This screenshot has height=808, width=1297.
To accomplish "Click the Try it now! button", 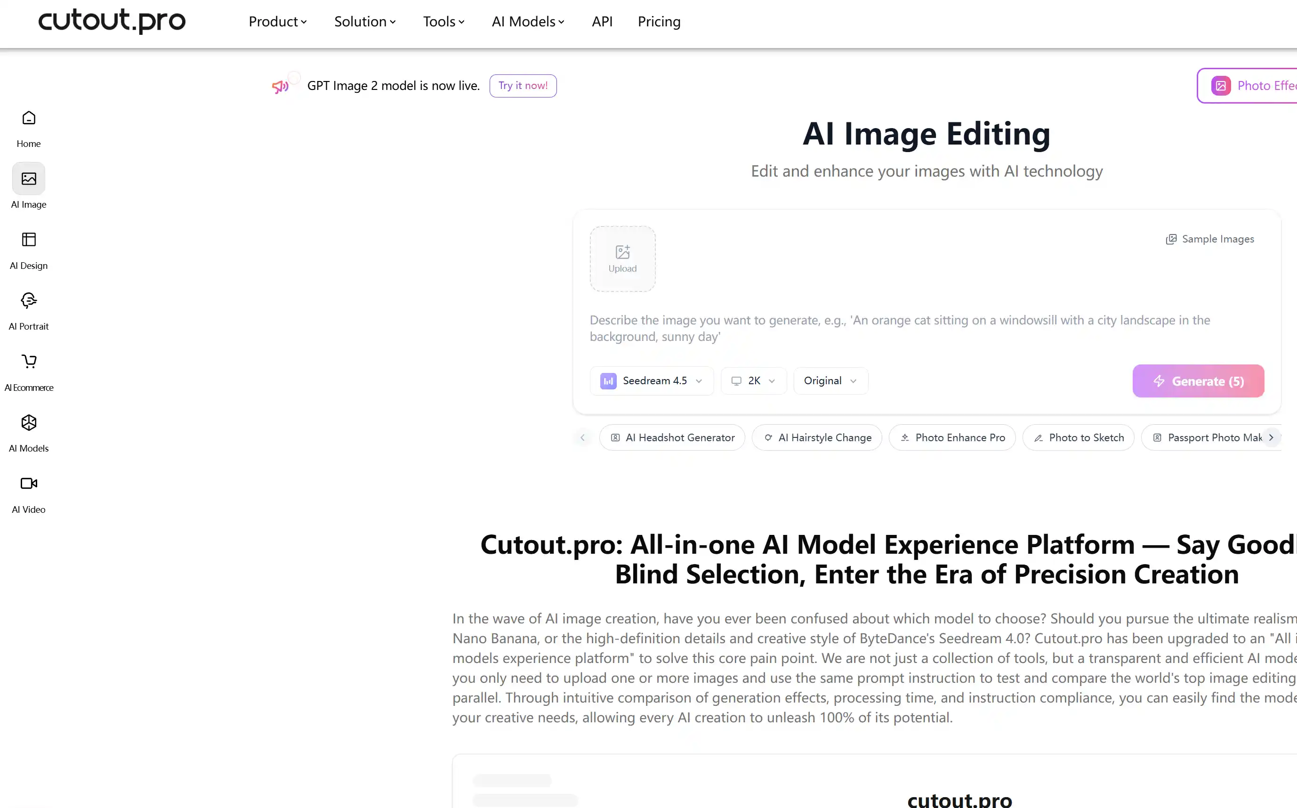I will pyautogui.click(x=523, y=86).
